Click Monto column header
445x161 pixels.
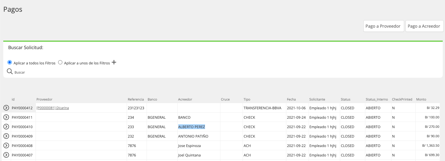point(421,99)
